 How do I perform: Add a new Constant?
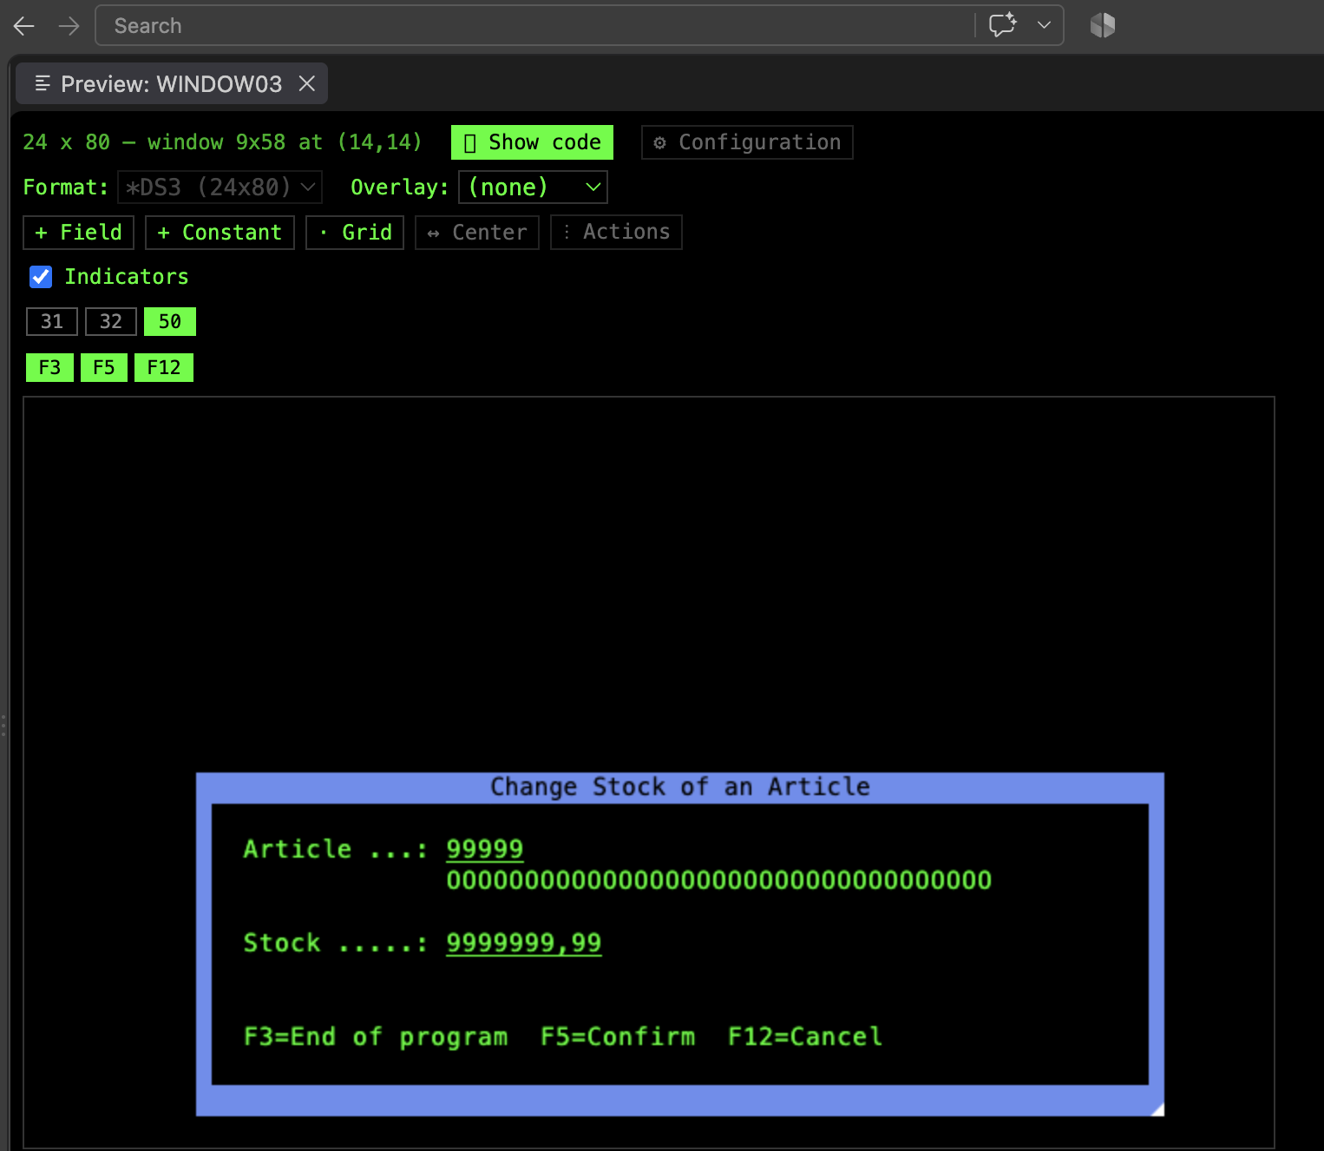coord(220,232)
